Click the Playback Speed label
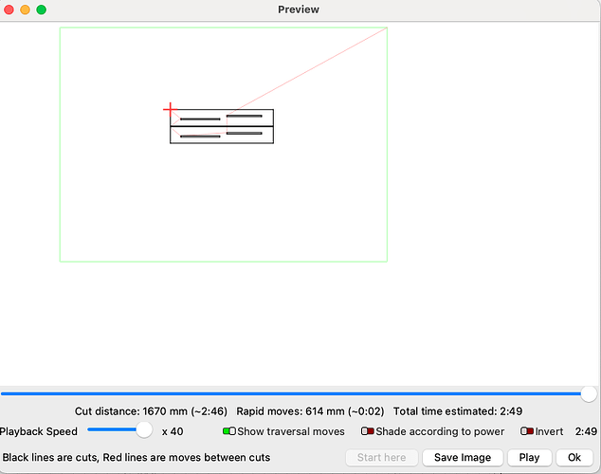The width and height of the screenshot is (601, 474). pos(38,431)
